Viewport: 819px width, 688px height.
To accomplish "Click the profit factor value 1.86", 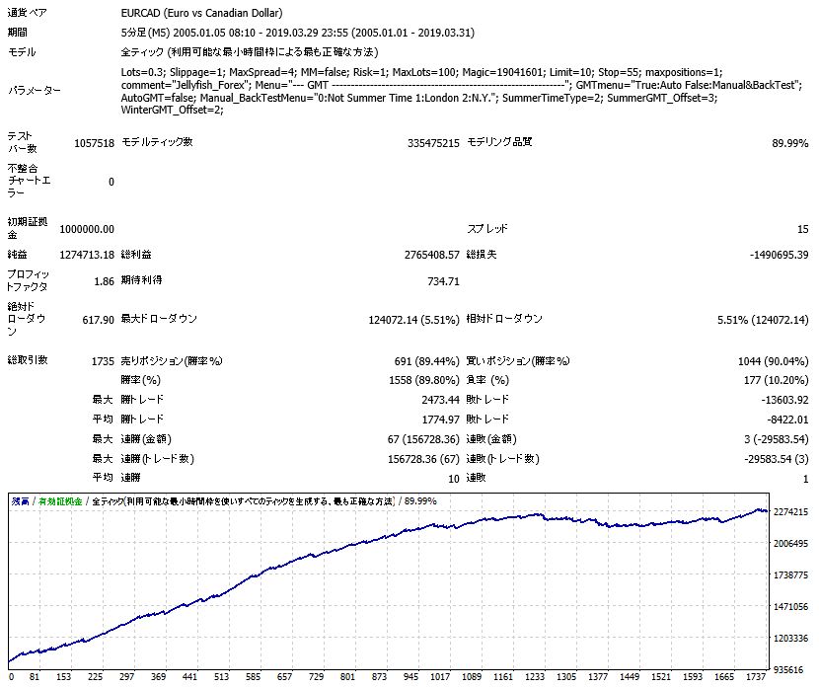I will coord(104,281).
